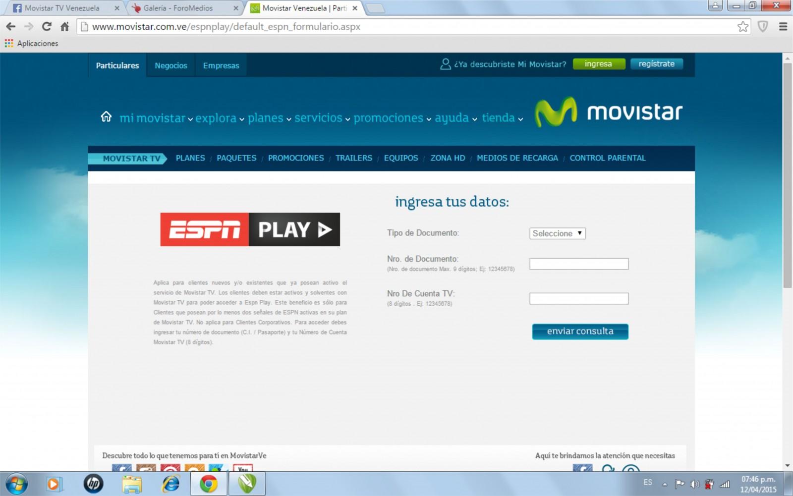
Task: Click the Nro. de Documento input field
Action: pos(579,264)
